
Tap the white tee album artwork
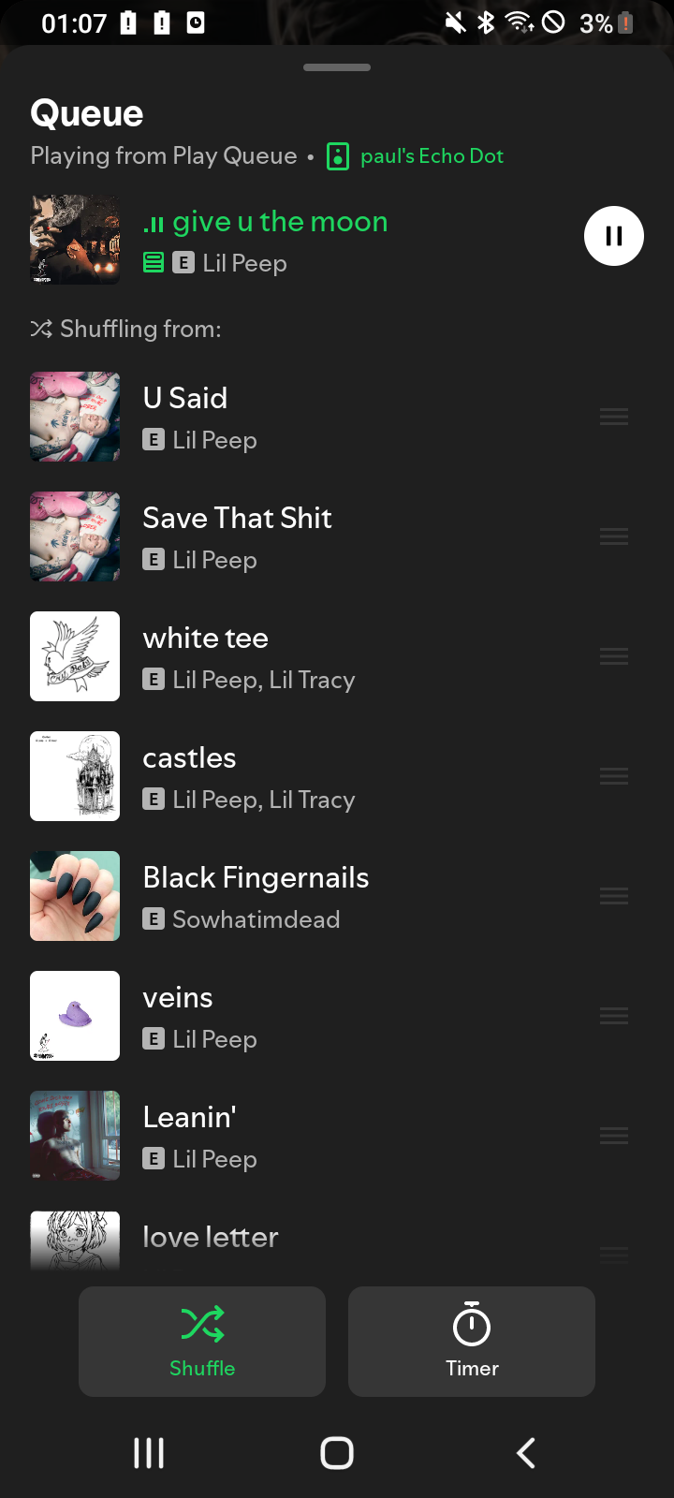(x=75, y=656)
